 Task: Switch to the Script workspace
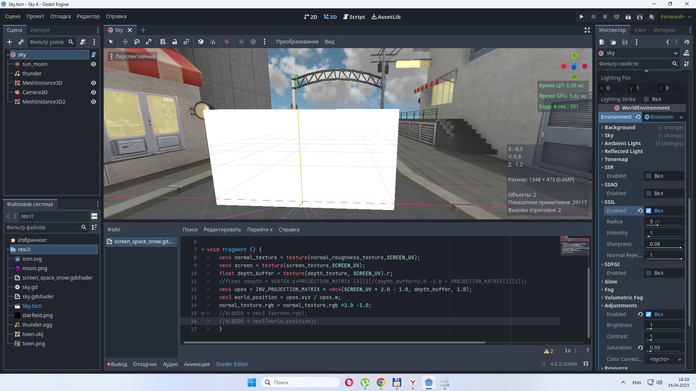[x=354, y=17]
